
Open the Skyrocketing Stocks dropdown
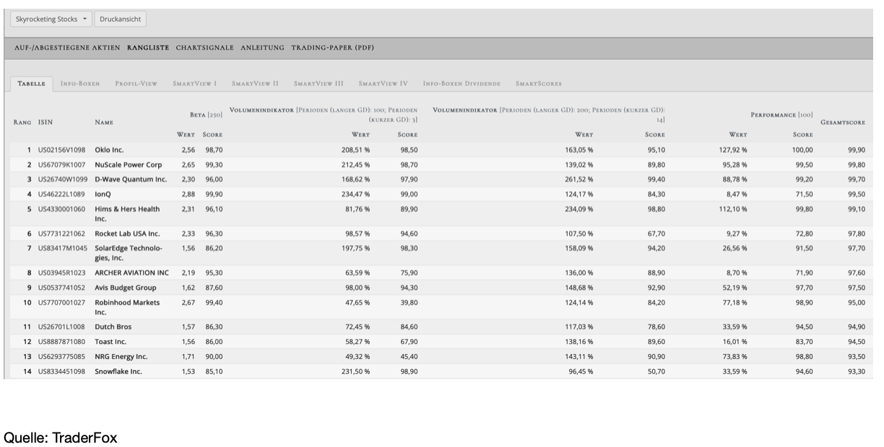coord(51,19)
